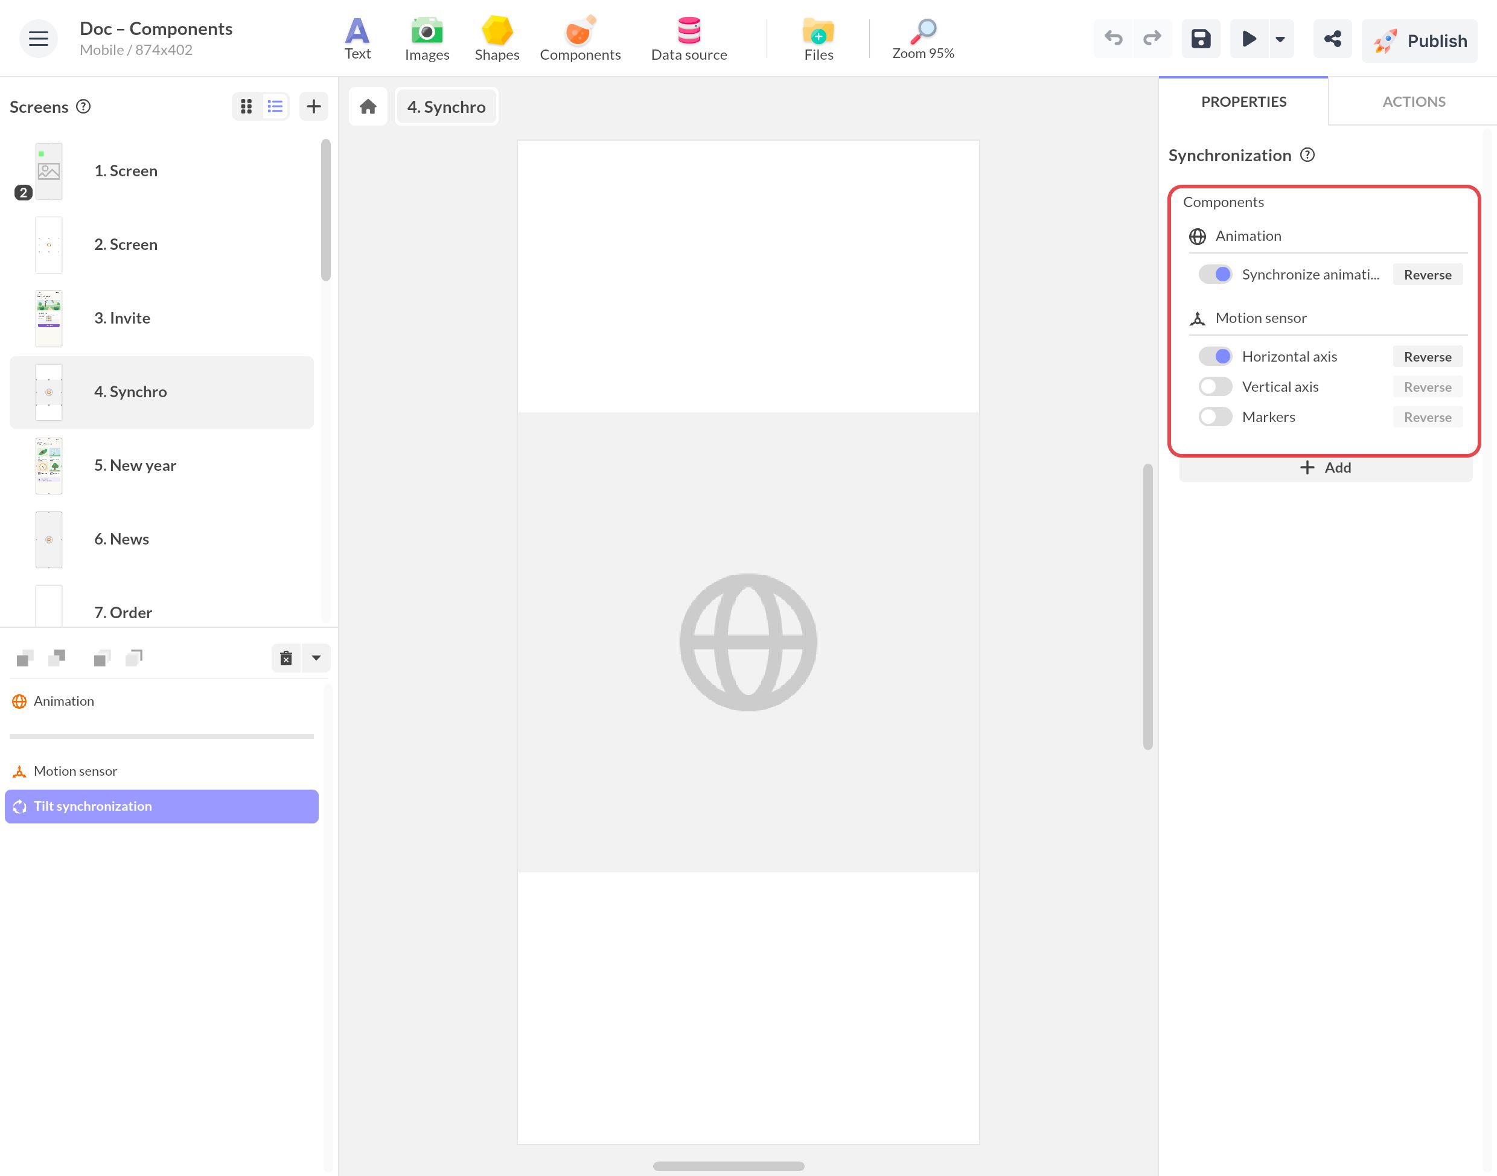Open Screens help tooltip
Viewport: 1497px width, 1176px height.
click(x=83, y=106)
